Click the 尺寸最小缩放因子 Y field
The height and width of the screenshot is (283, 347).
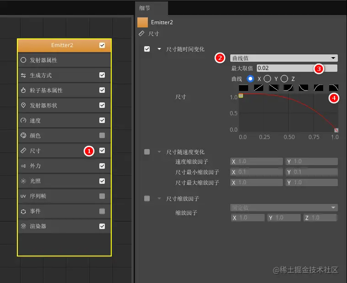point(312,172)
